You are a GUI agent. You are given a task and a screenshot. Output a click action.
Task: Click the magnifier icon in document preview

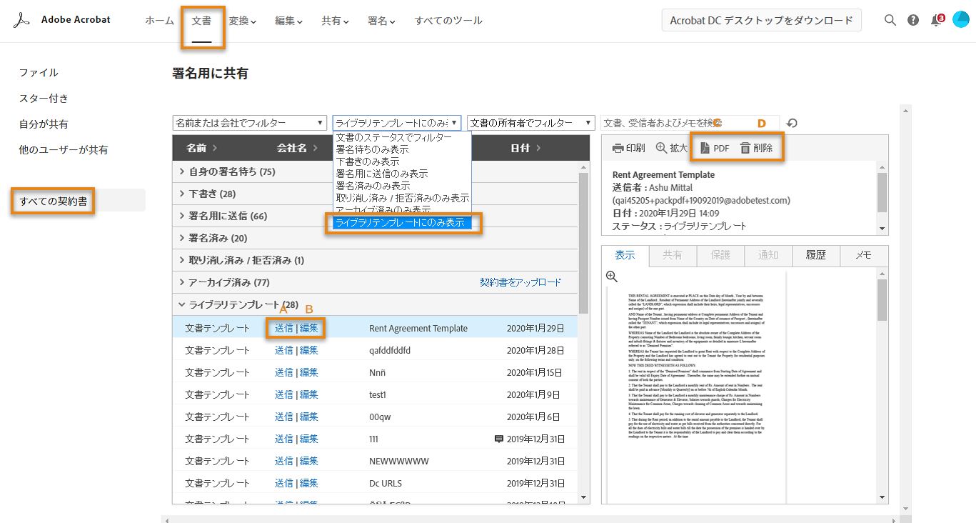(x=612, y=277)
